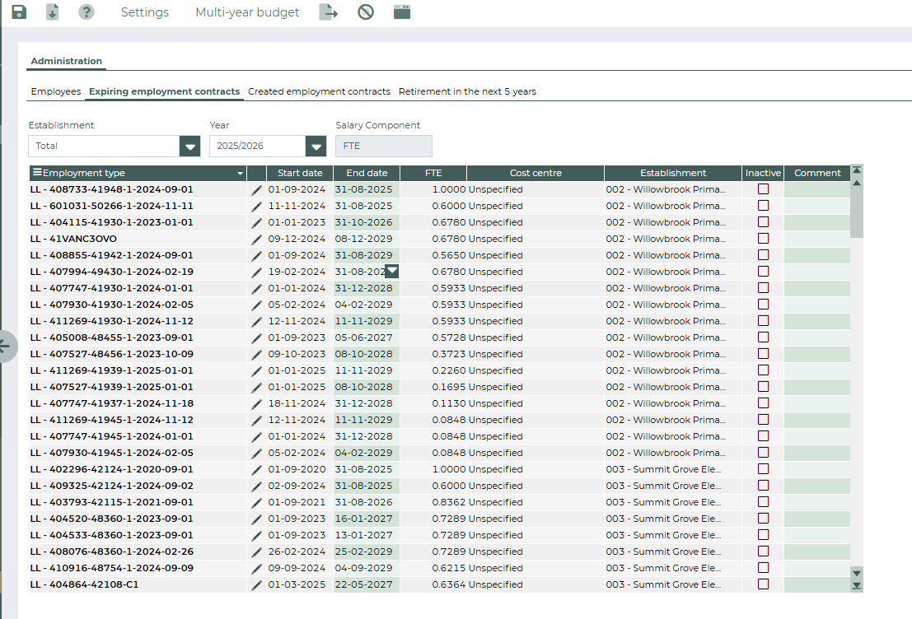Open the date picker arrow on end date 31-08-202
Screen dimensions: 912x619
point(392,271)
